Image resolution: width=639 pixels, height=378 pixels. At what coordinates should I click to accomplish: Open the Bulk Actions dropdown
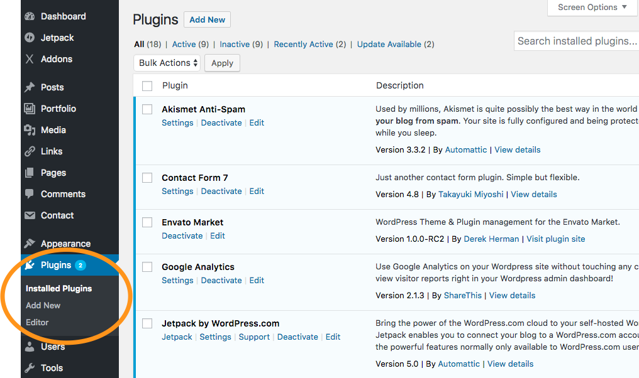(x=167, y=63)
